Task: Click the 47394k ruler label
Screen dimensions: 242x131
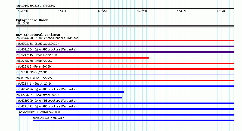Action: [63, 11]
